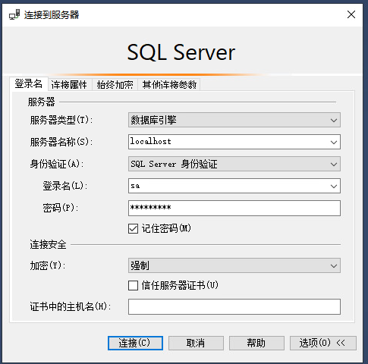This screenshot has width=368, height=364.
Task: Click the 密码(P) label
Action: pos(61,208)
